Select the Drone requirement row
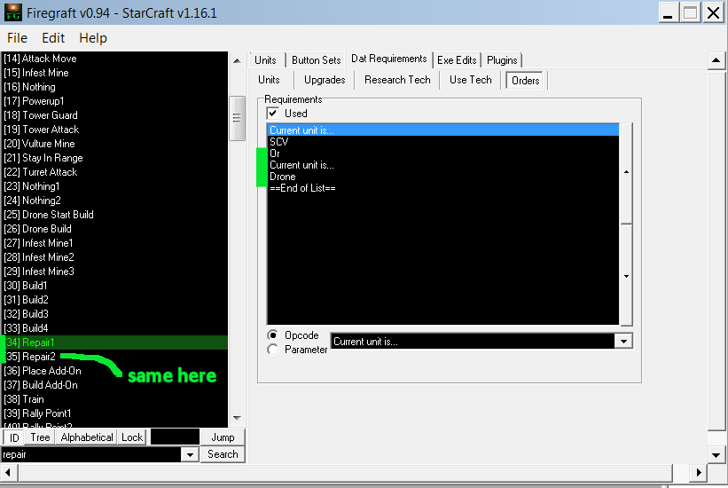 443,177
